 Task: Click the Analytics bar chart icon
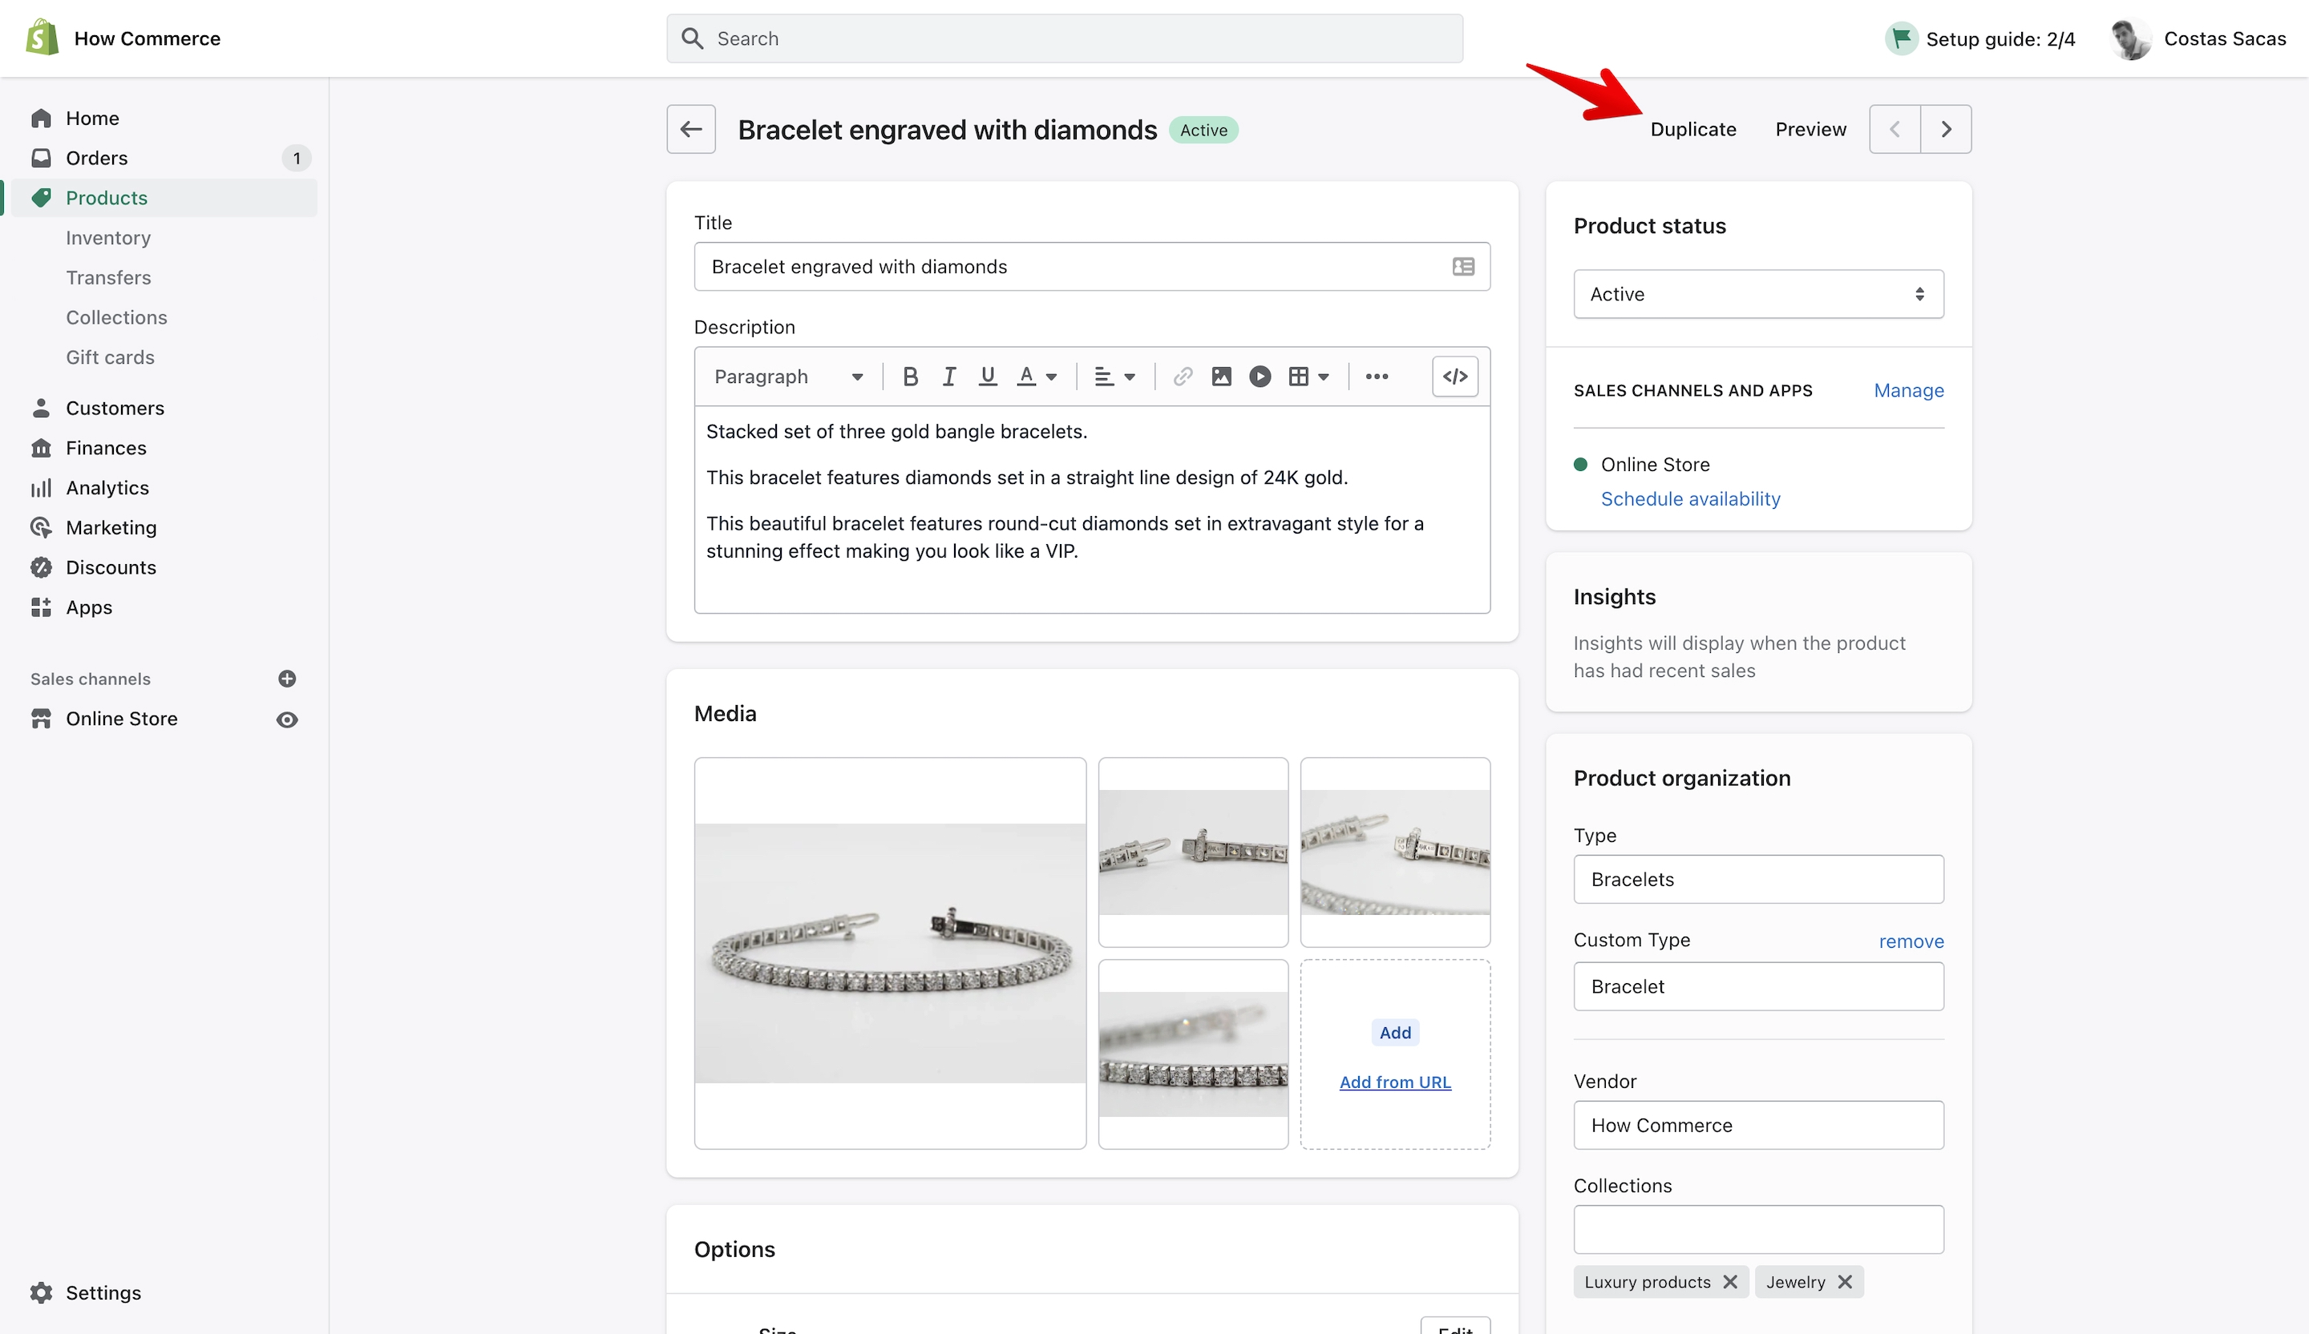40,488
